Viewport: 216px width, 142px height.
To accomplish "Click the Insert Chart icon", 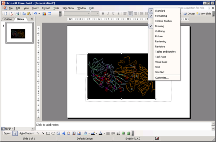I will 45,14.
